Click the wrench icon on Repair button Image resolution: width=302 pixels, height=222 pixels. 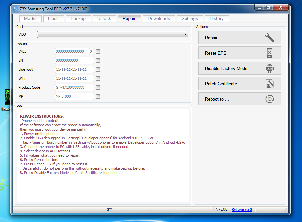tap(269, 38)
